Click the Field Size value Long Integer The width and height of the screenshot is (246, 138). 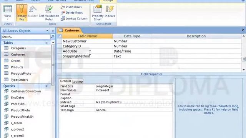pos(134,86)
